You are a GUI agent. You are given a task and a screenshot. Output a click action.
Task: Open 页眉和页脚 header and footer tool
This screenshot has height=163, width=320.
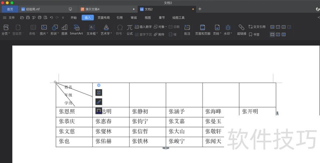[x=203, y=30]
